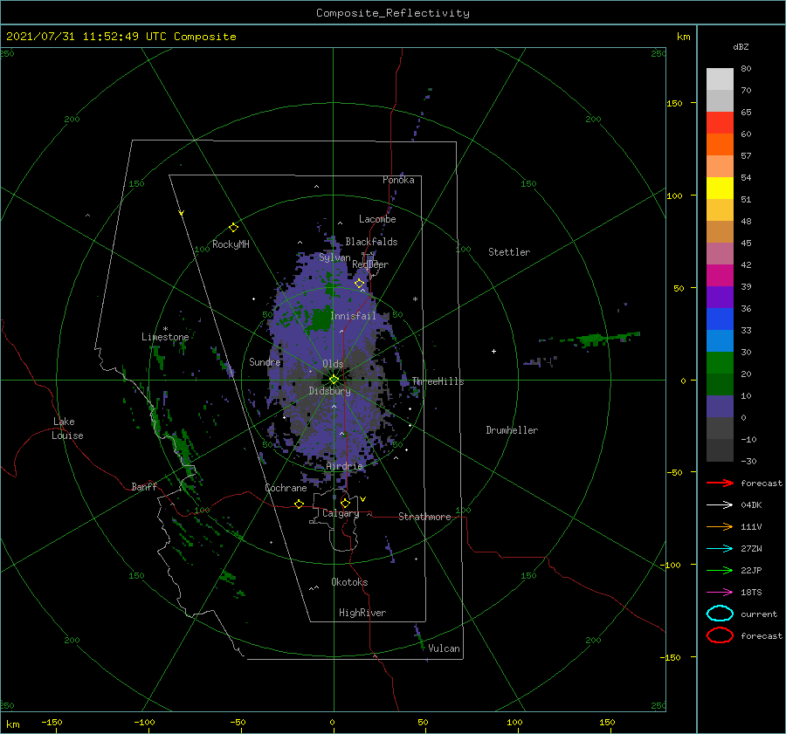Click the Lake Louise label
Image resolution: width=786 pixels, height=734 pixels.
coord(67,429)
